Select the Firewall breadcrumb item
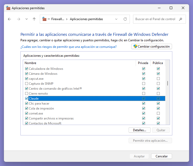Image resolution: width=193 pixels, height=166 pixels. (58, 19)
